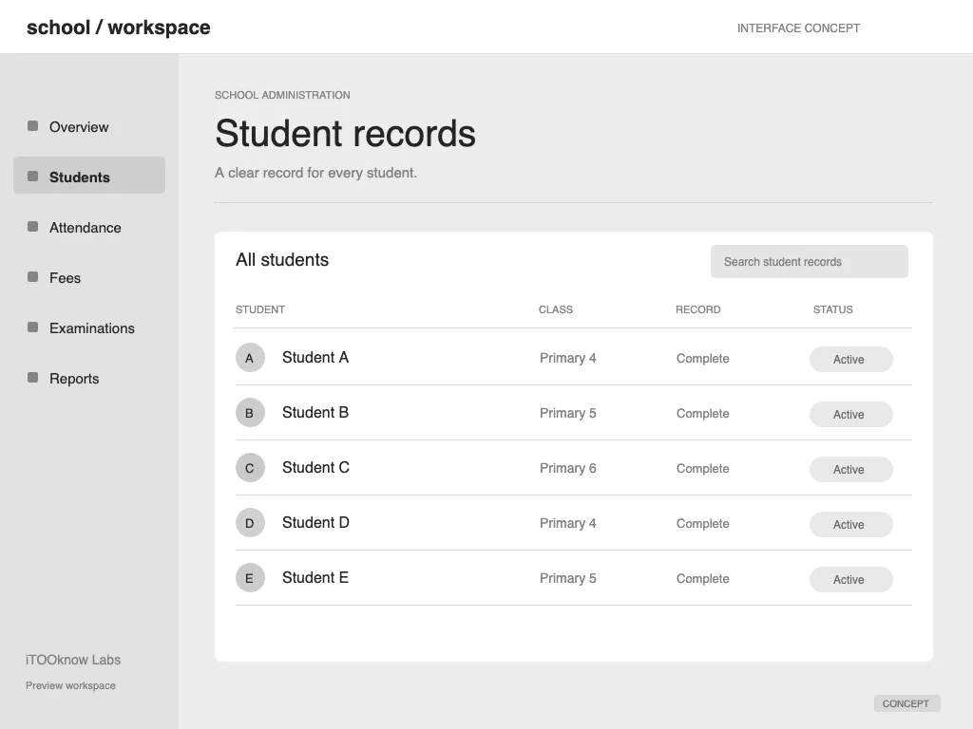The image size is (973, 729).
Task: Click the Active badge for Student D
Action: click(850, 524)
